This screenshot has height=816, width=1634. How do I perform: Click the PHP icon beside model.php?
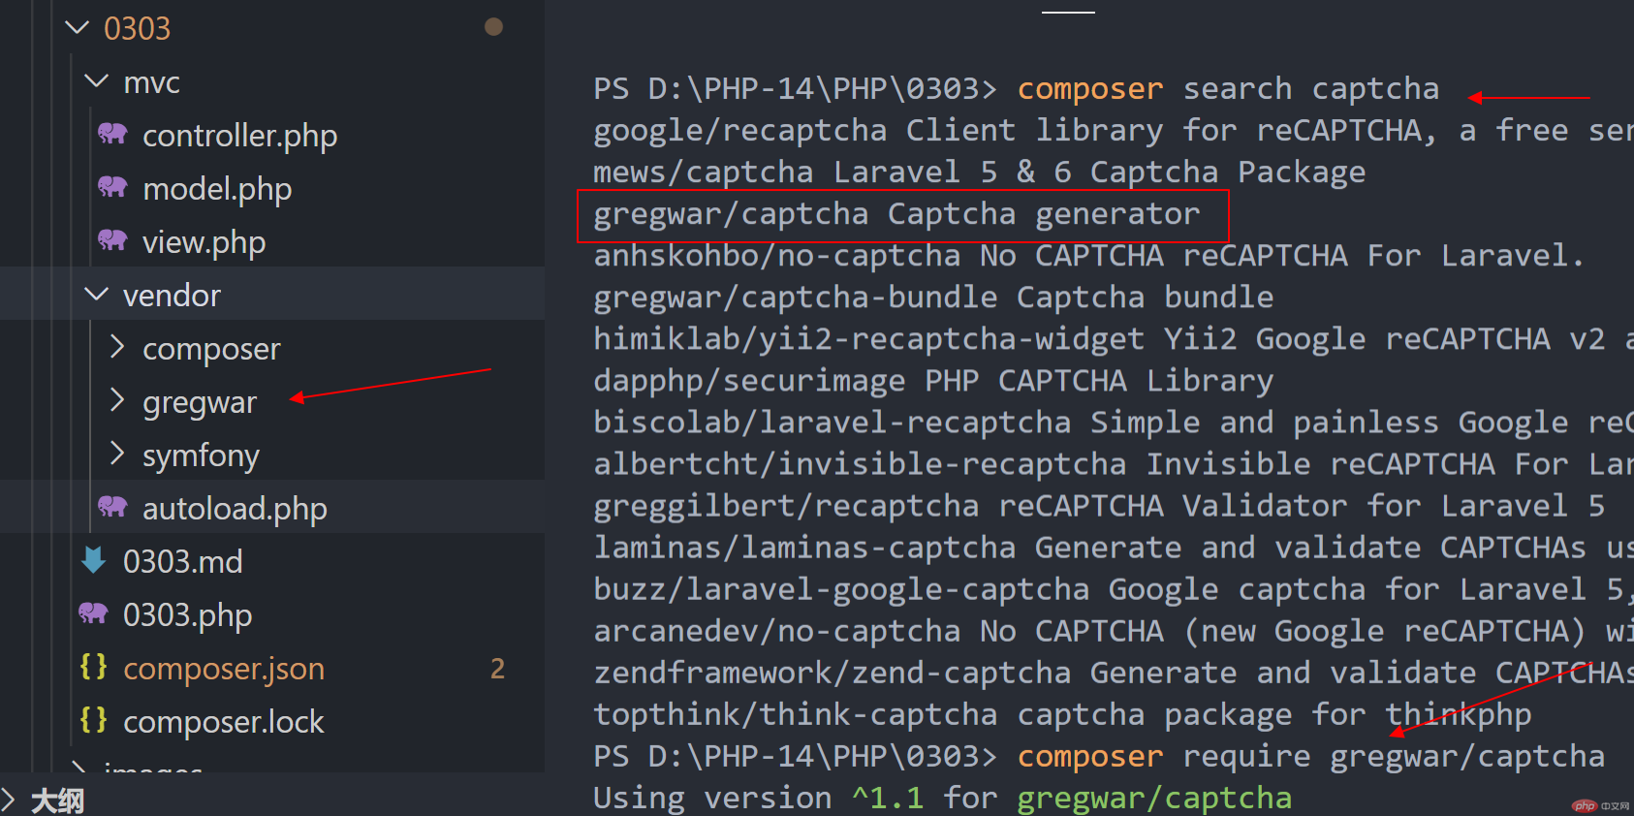pos(112,187)
